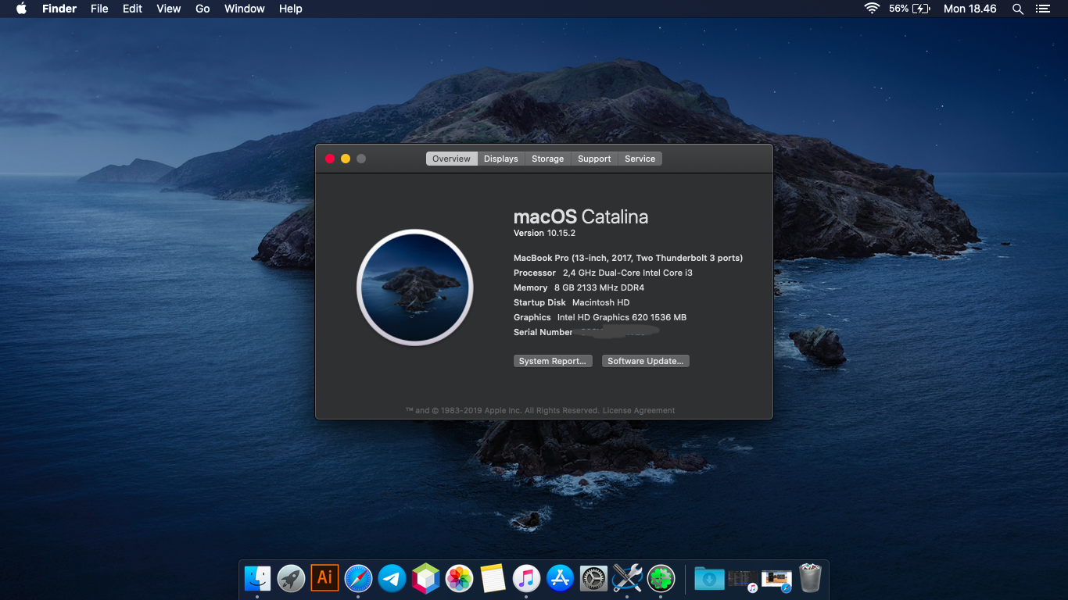The image size is (1068, 600).
Task: Switch to the Displays tab
Action: click(501, 159)
